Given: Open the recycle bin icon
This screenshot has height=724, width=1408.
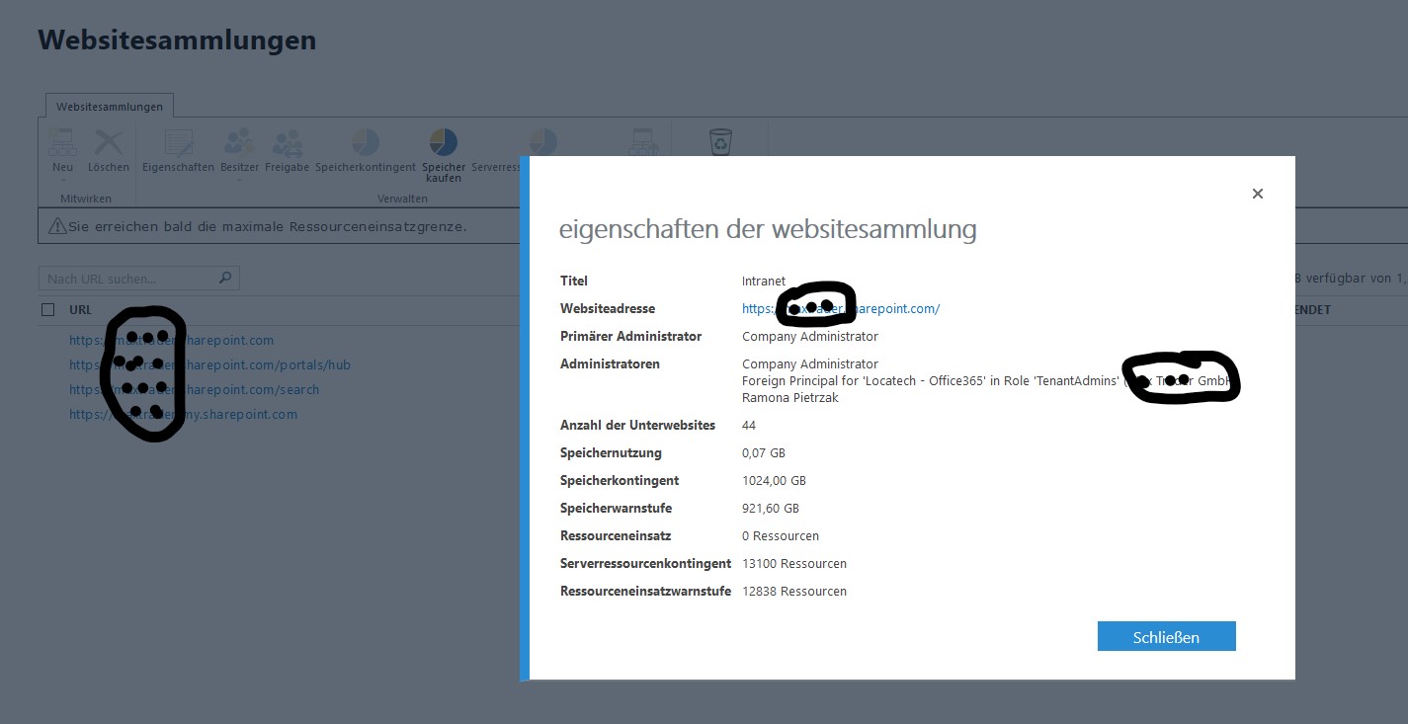Looking at the screenshot, I should [x=721, y=142].
